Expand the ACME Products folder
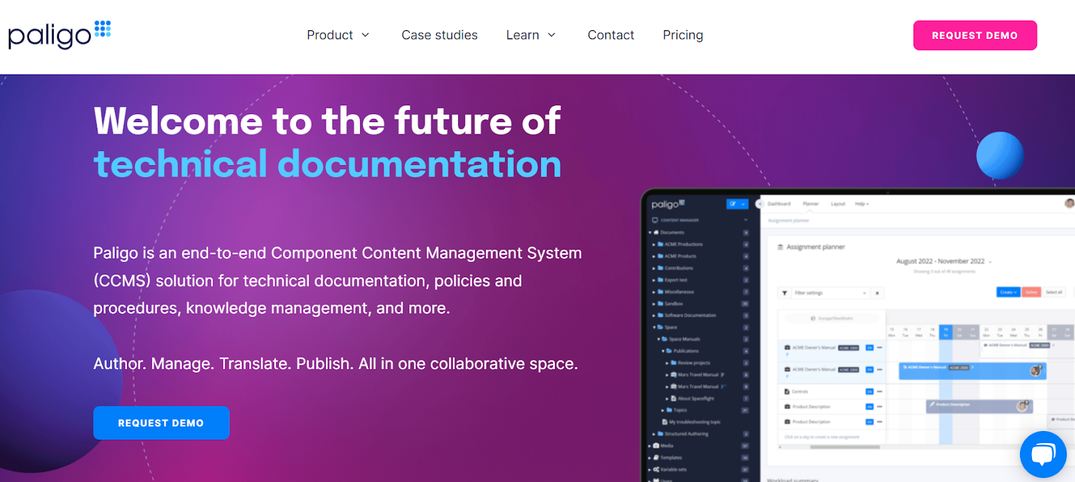 pos(654,256)
